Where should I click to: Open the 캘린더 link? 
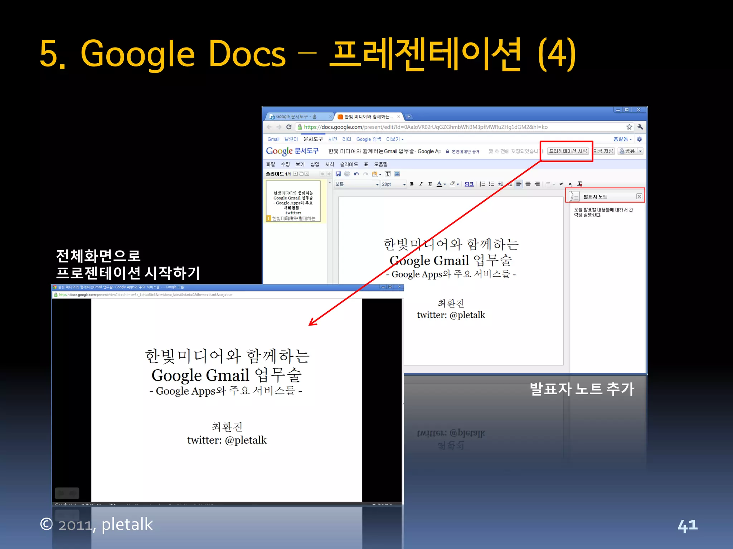[291, 139]
